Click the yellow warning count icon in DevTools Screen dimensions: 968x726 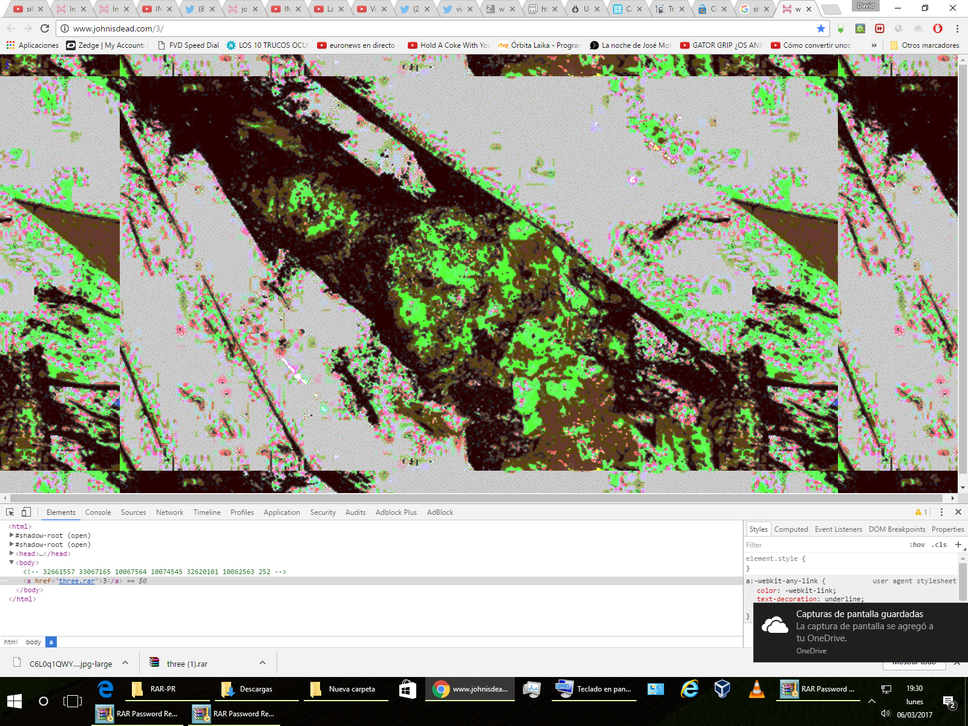pos(921,512)
